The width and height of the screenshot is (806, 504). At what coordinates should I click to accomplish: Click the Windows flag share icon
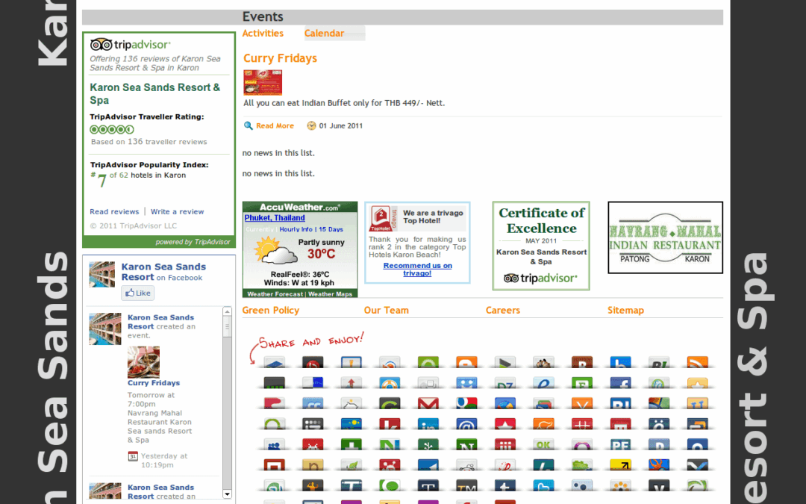click(x=659, y=403)
